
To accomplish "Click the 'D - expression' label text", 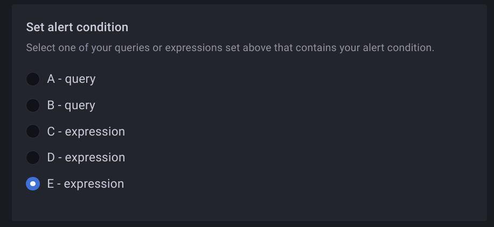I will click(86, 158).
